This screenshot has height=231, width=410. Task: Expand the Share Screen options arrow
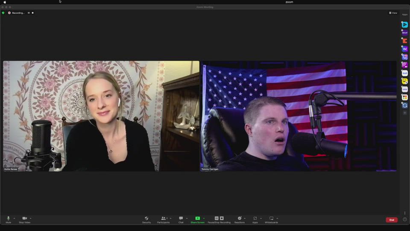(x=204, y=218)
